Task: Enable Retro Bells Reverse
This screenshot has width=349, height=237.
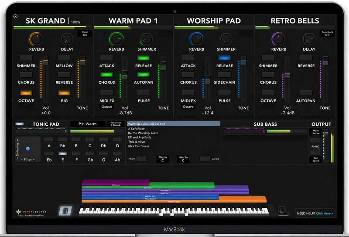Action: click(306, 58)
